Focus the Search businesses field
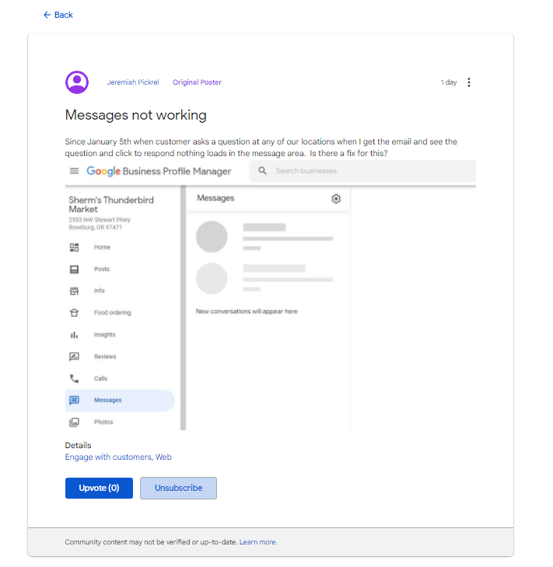Screen dimensions: 553x567 click(x=363, y=171)
